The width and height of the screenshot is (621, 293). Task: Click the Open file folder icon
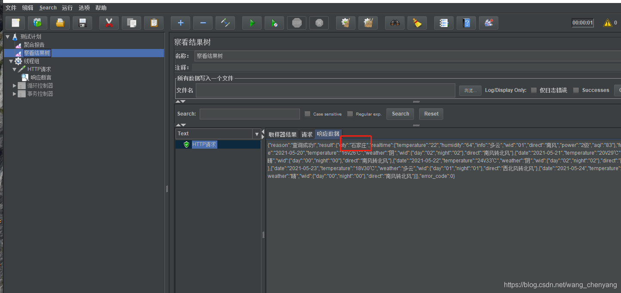[60, 23]
